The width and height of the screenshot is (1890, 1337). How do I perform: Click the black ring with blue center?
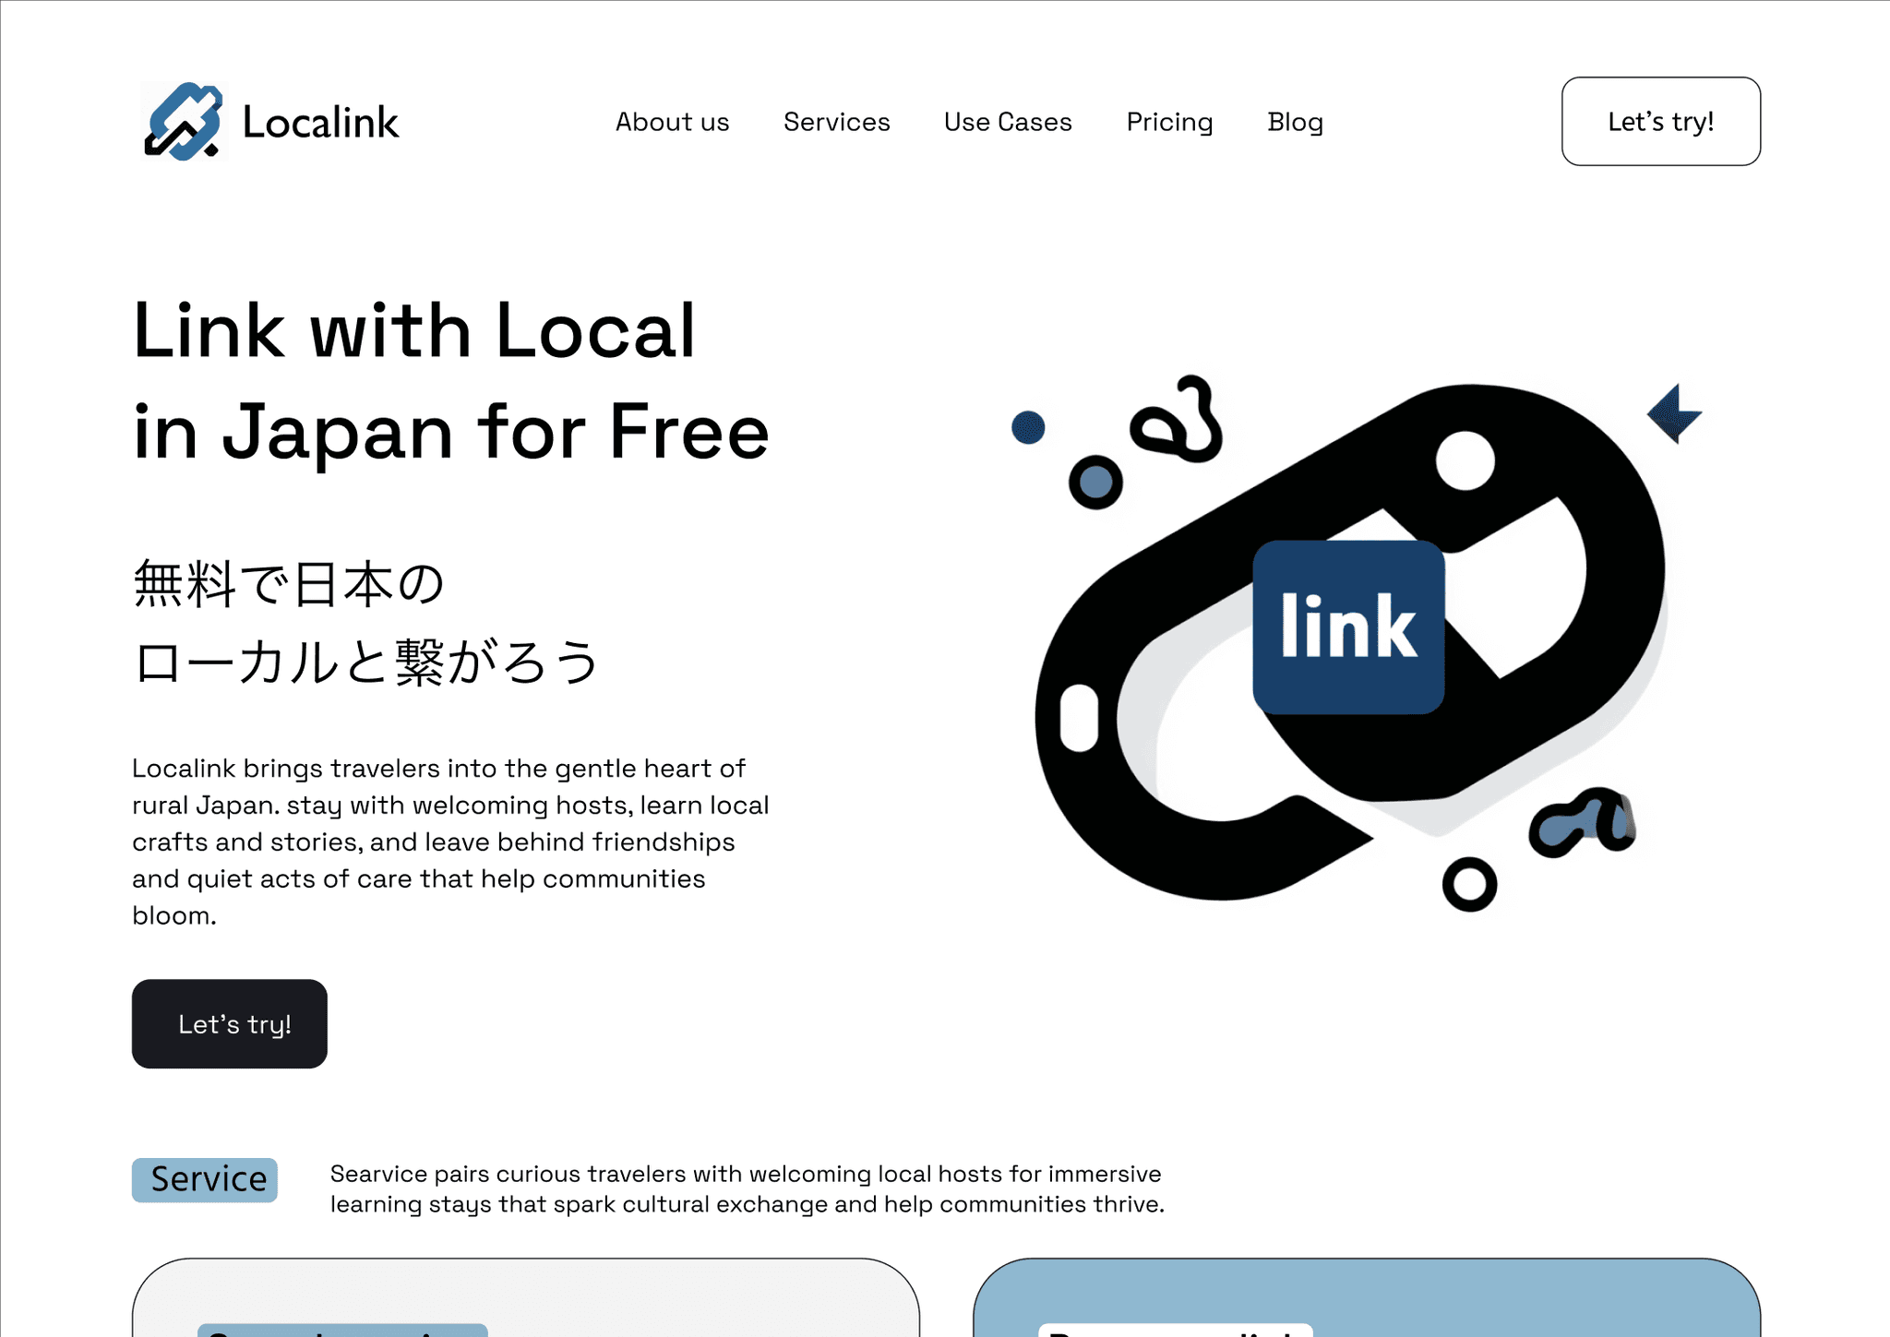(1095, 482)
